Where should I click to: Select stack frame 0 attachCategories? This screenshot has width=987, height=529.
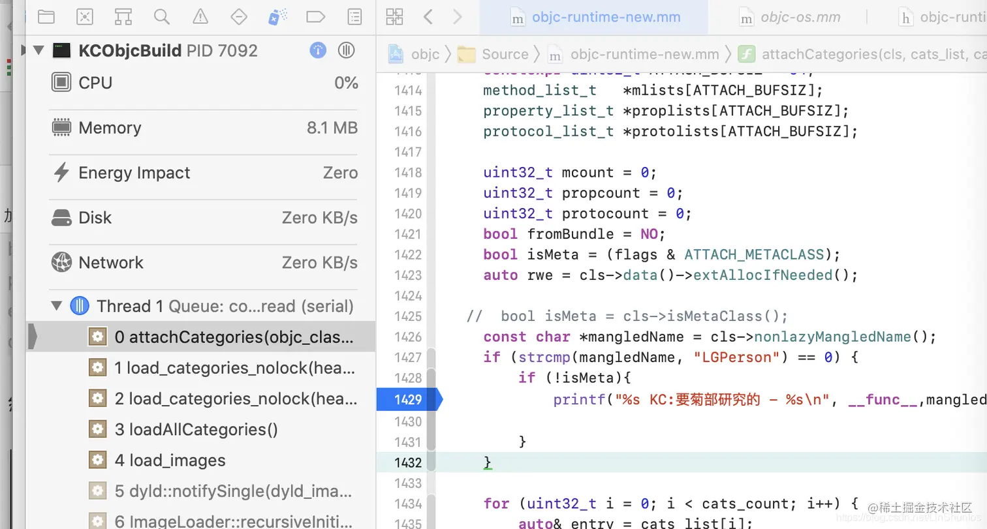tap(201, 337)
